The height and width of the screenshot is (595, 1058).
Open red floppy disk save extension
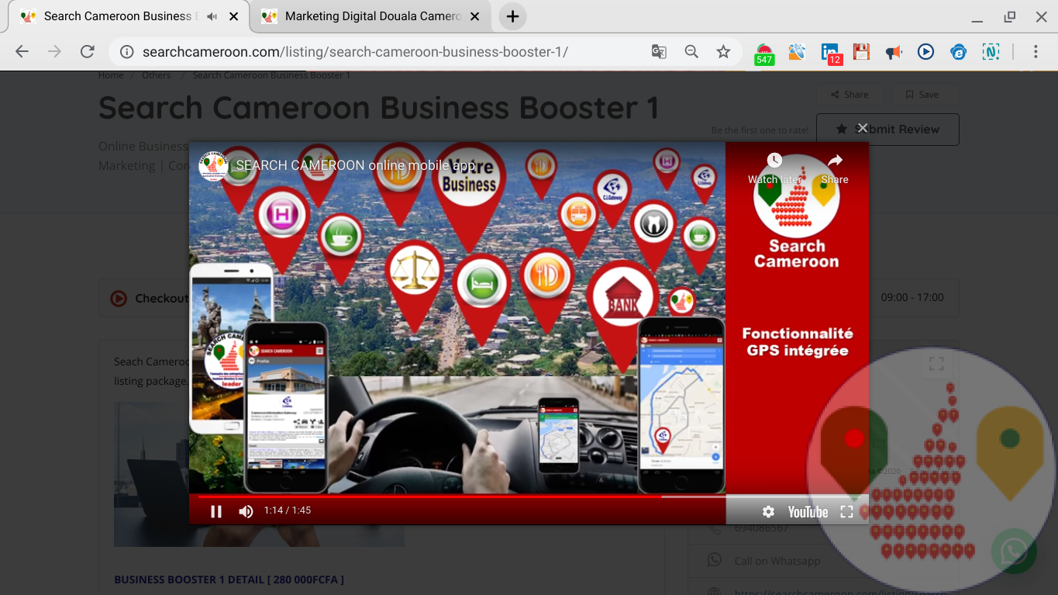click(x=861, y=52)
